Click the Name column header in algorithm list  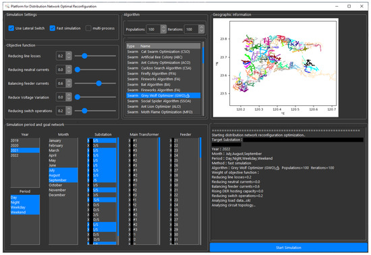(x=170, y=46)
